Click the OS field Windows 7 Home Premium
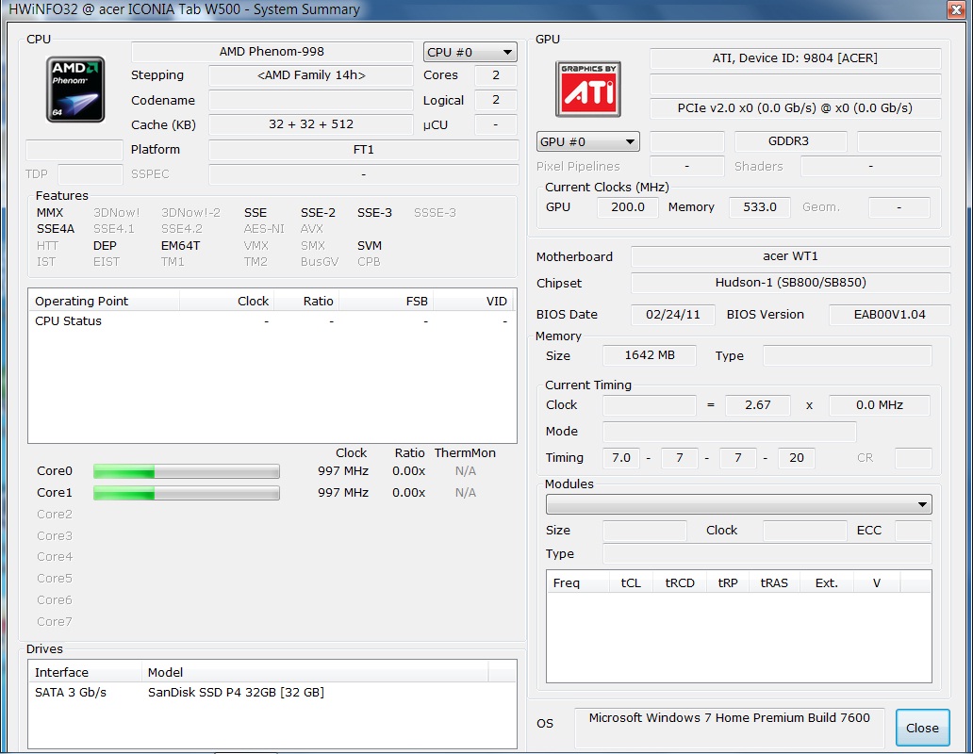The image size is (973, 754). (x=729, y=728)
